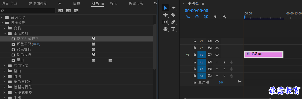Select the Slip tool
Screen dimensions: 302x99
pos(165,22)
